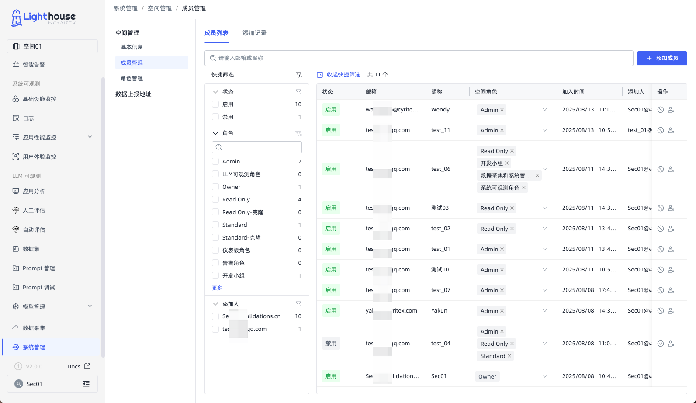Viewport: 696px width, 403px height.
Task: Check the Standard role filter
Action: click(x=215, y=225)
